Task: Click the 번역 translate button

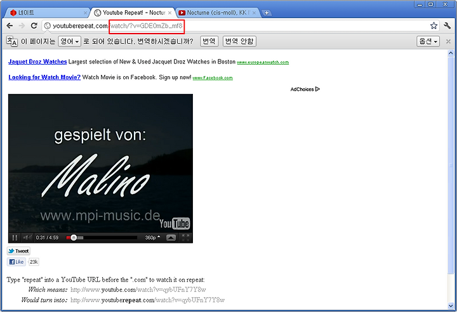Action: (209, 41)
